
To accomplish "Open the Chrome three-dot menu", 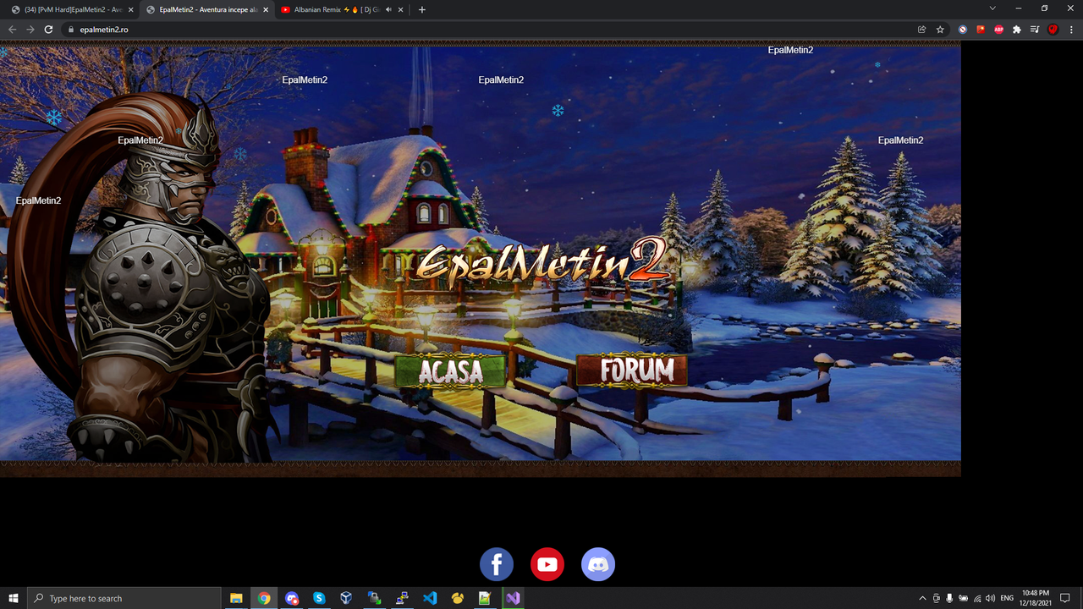I will pyautogui.click(x=1071, y=29).
